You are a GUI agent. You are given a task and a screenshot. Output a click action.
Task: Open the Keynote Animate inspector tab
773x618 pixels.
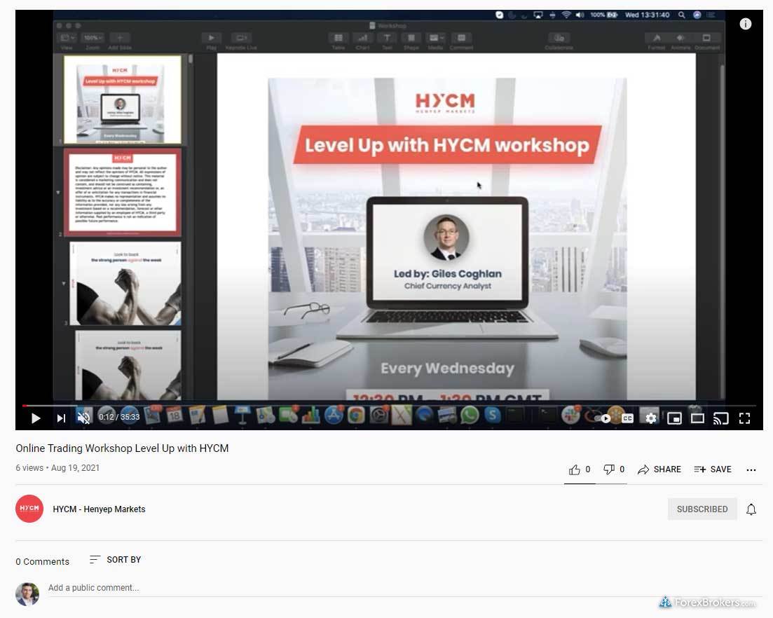pos(680,38)
